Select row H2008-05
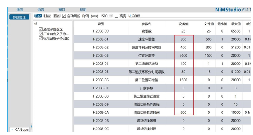The image size is (253, 135). click(x=162, y=72)
